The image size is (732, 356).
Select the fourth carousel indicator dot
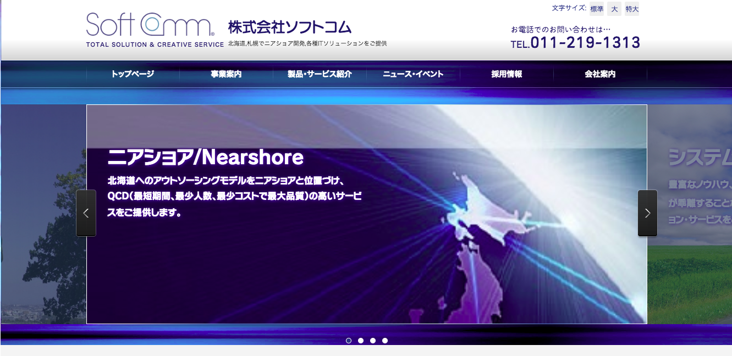(385, 341)
